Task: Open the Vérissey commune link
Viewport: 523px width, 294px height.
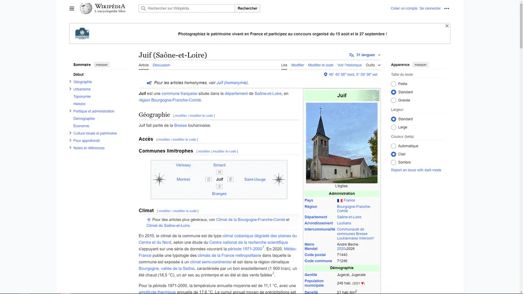Action: [183, 165]
